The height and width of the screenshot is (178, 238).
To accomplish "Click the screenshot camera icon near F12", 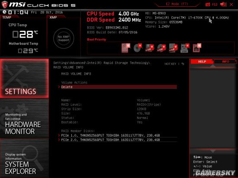I will (207, 5).
